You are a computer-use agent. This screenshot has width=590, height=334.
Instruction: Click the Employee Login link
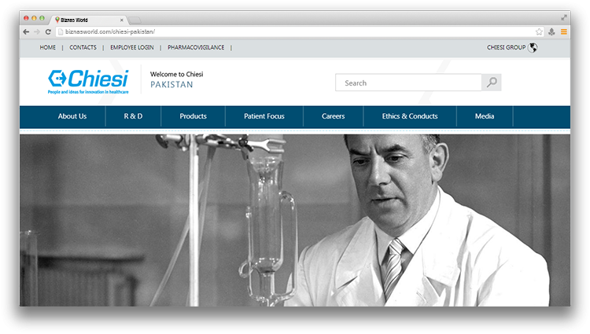point(131,47)
